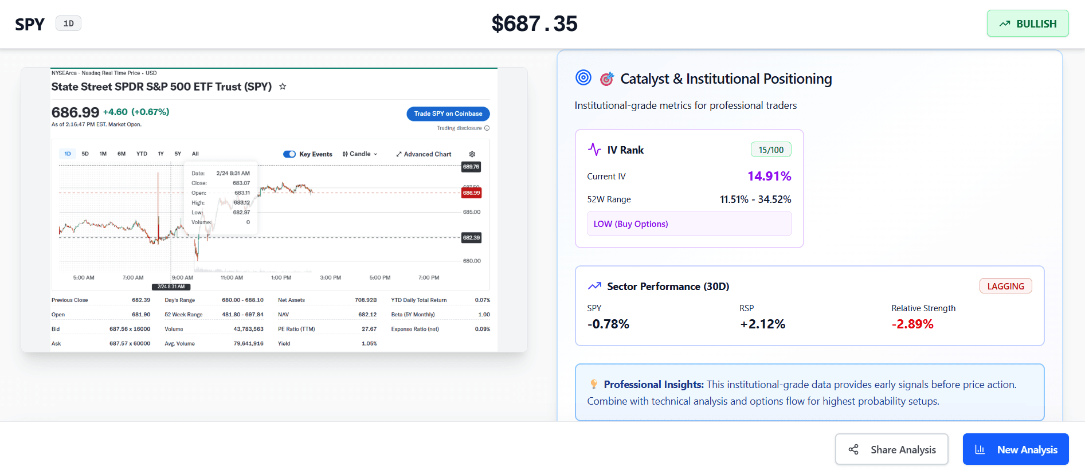This screenshot has width=1085, height=474.
Task: Click the Trading disclosure info icon
Action: click(487, 128)
